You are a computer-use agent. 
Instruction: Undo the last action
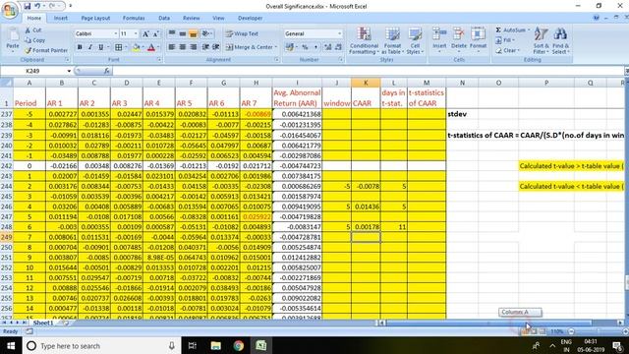click(37, 6)
